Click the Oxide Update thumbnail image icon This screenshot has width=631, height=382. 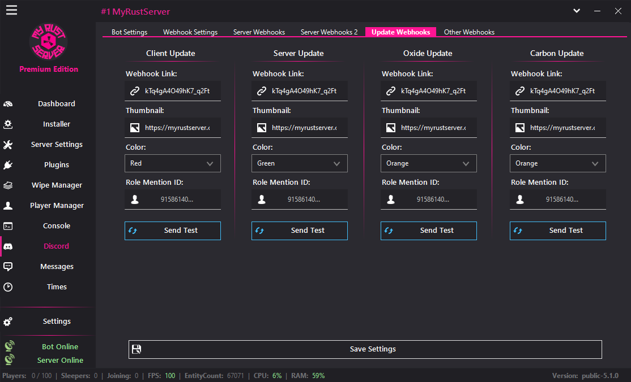391,128
